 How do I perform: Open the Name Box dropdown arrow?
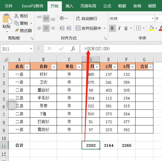(31, 49)
